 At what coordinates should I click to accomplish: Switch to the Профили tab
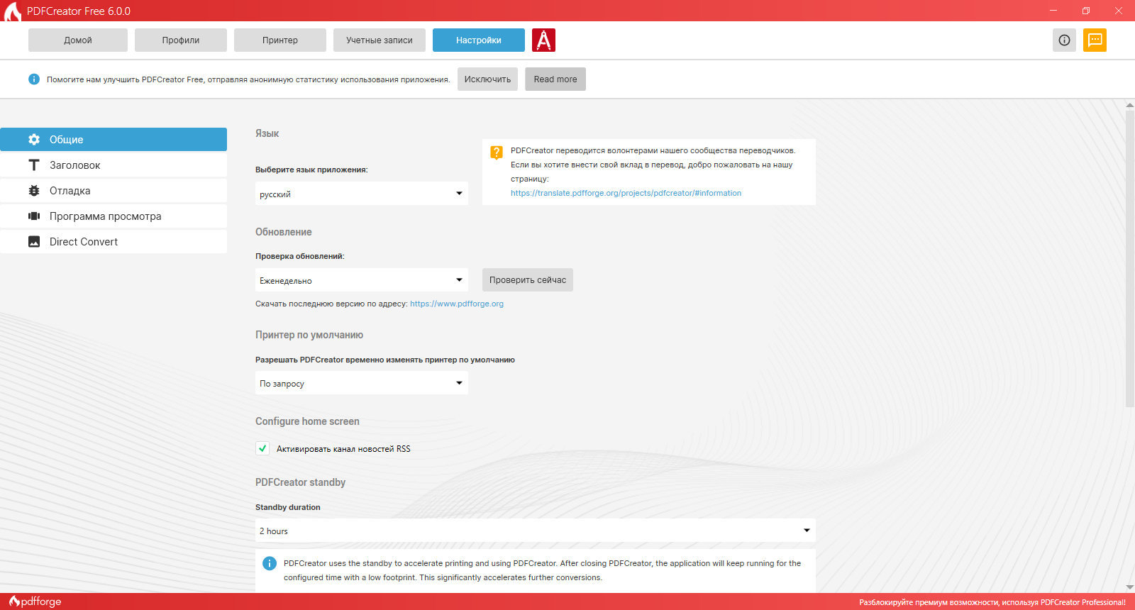coord(181,40)
